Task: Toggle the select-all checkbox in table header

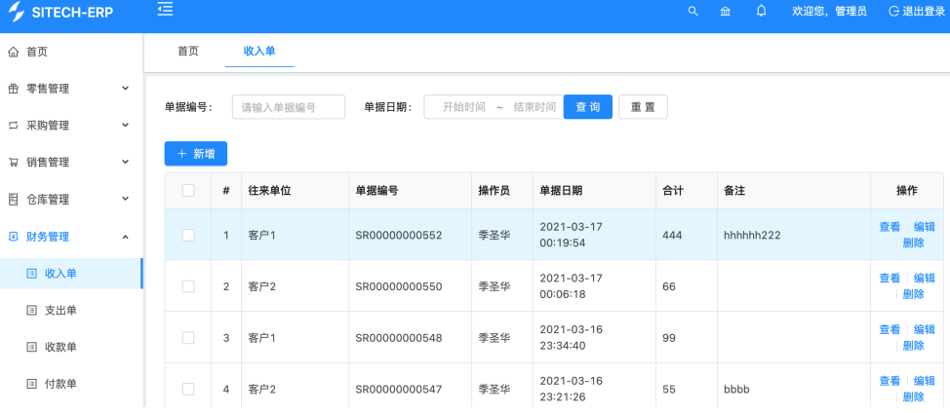Action: pos(188,191)
